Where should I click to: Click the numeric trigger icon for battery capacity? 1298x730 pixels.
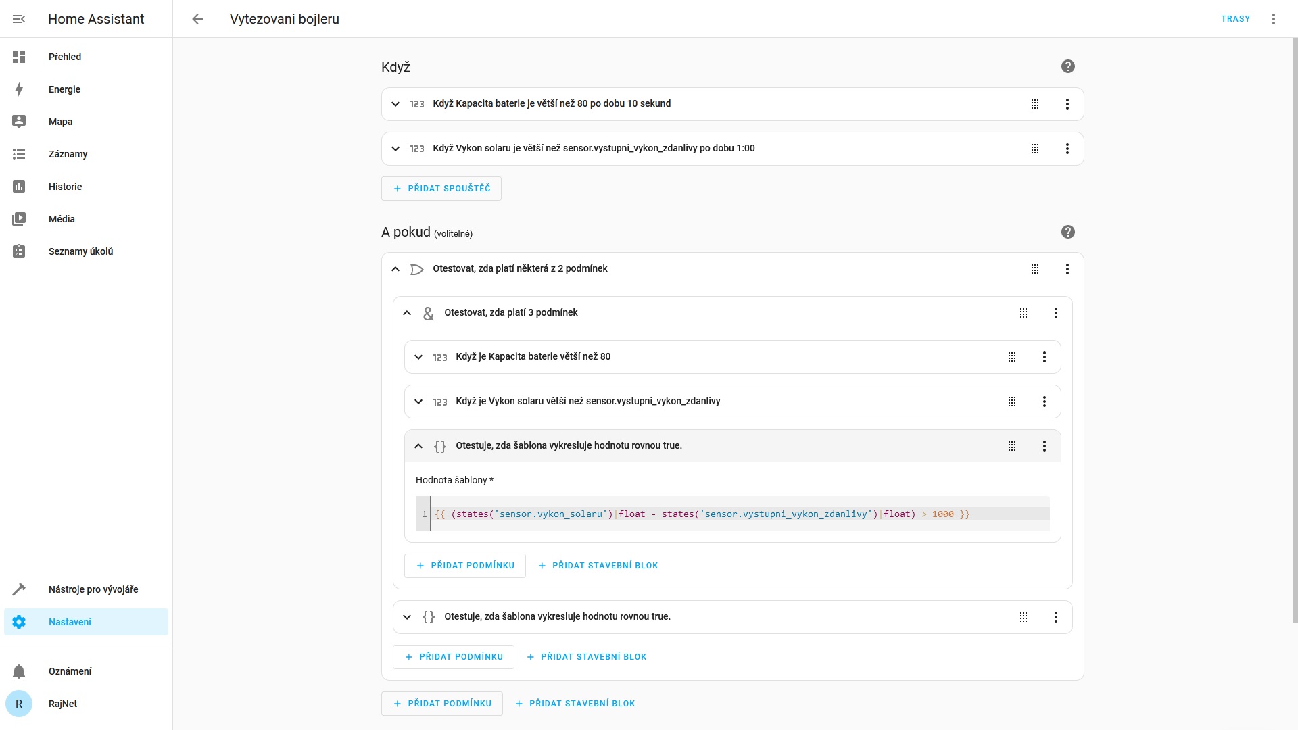(416, 103)
